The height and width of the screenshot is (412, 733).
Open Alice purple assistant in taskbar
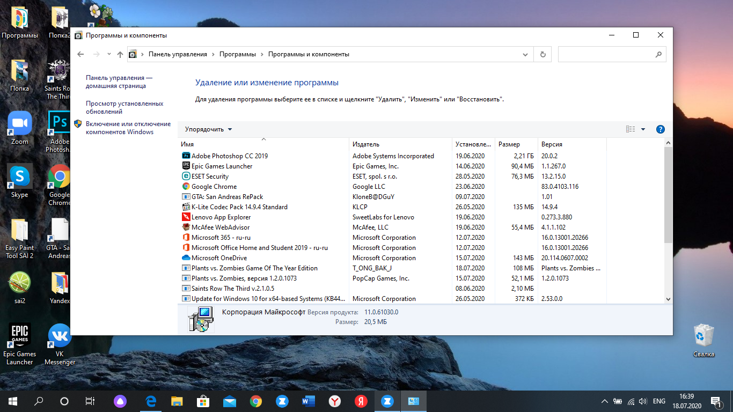point(120,401)
